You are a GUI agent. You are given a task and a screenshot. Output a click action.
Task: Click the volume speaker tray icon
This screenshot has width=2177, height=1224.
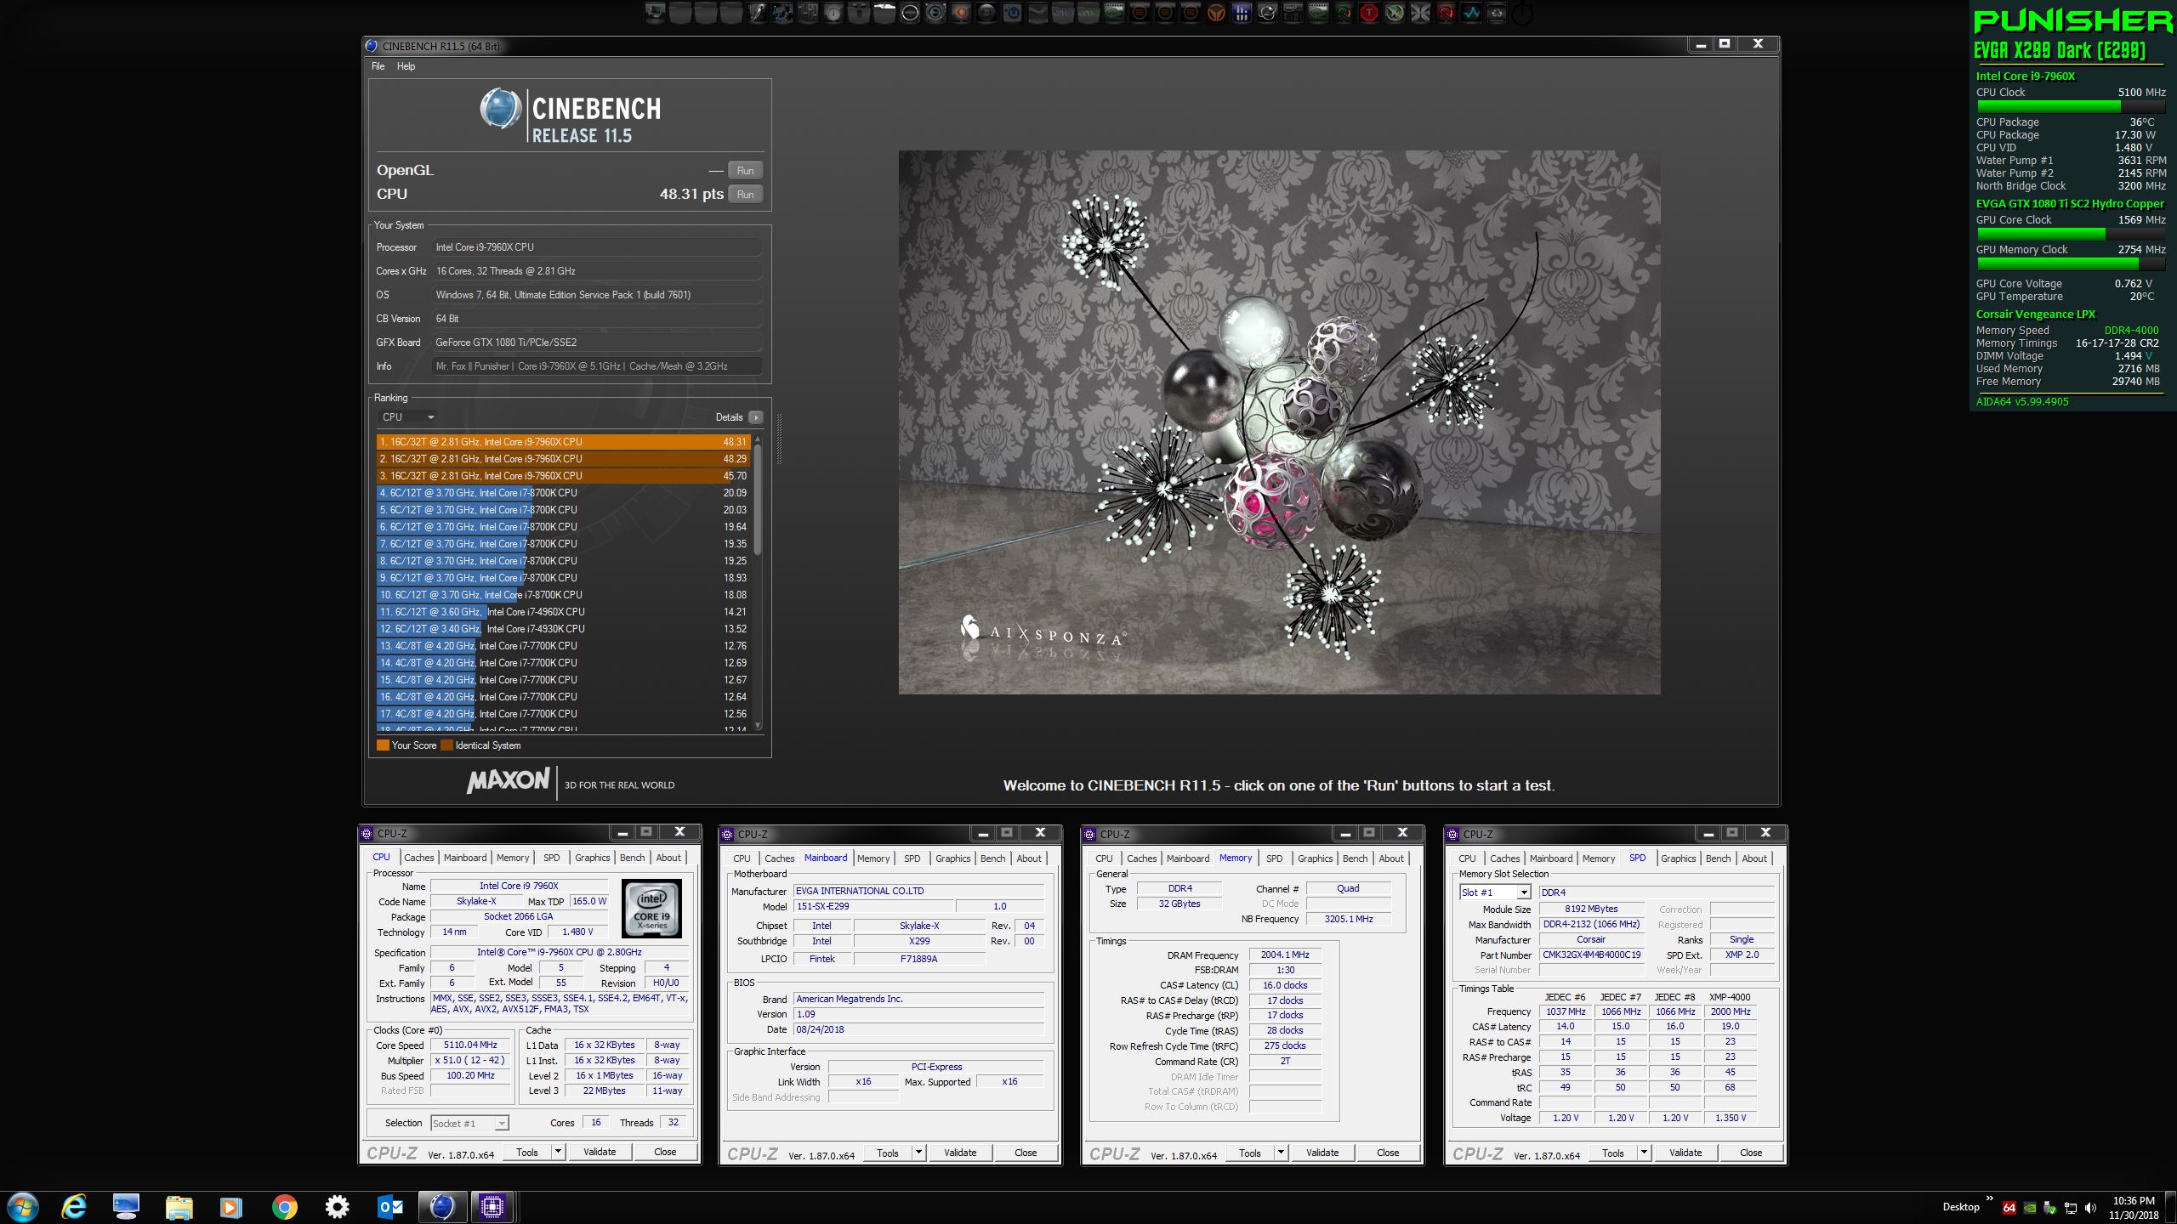[x=2090, y=1208]
